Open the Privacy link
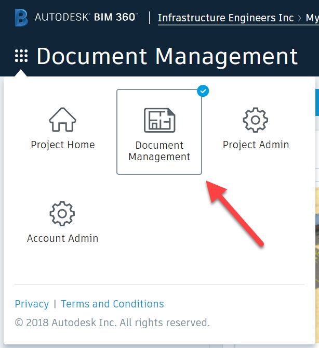319x348 pixels. pos(32,304)
